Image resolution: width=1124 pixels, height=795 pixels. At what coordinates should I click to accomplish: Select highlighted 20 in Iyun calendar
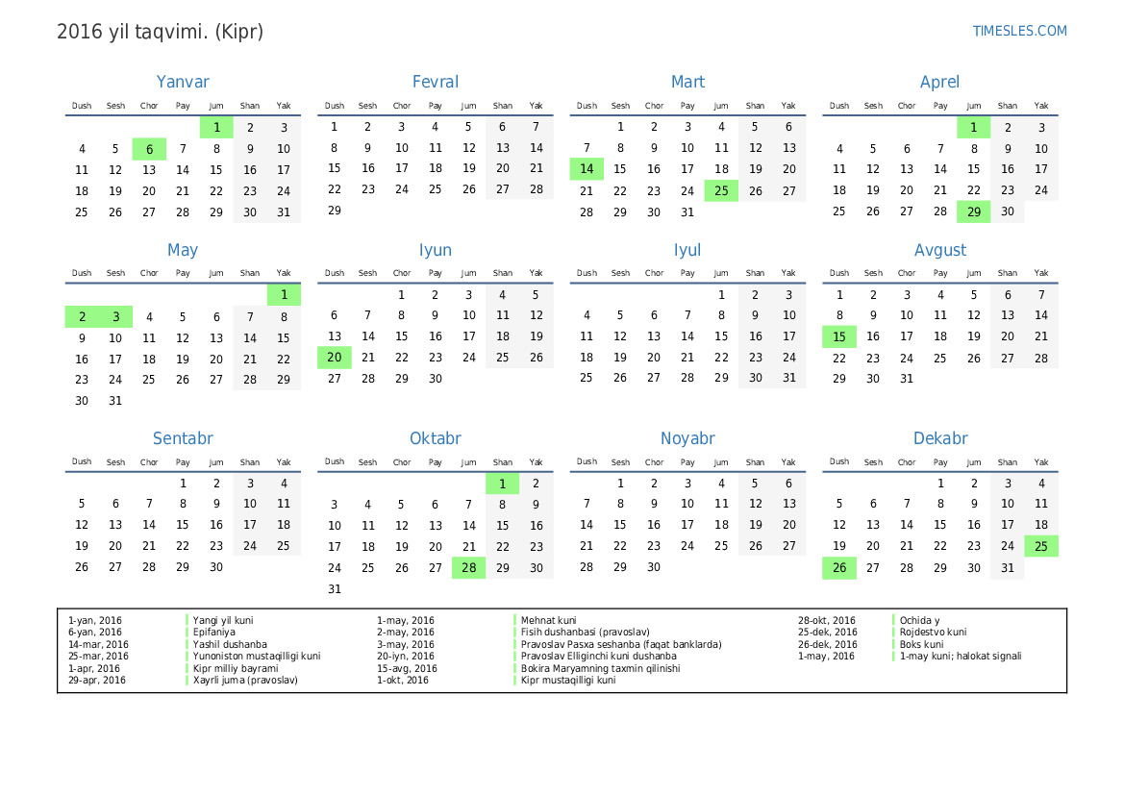335,358
